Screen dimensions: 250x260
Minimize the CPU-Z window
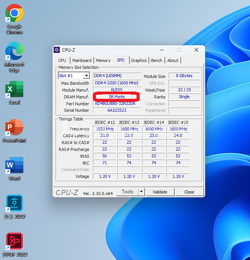click(x=162, y=50)
